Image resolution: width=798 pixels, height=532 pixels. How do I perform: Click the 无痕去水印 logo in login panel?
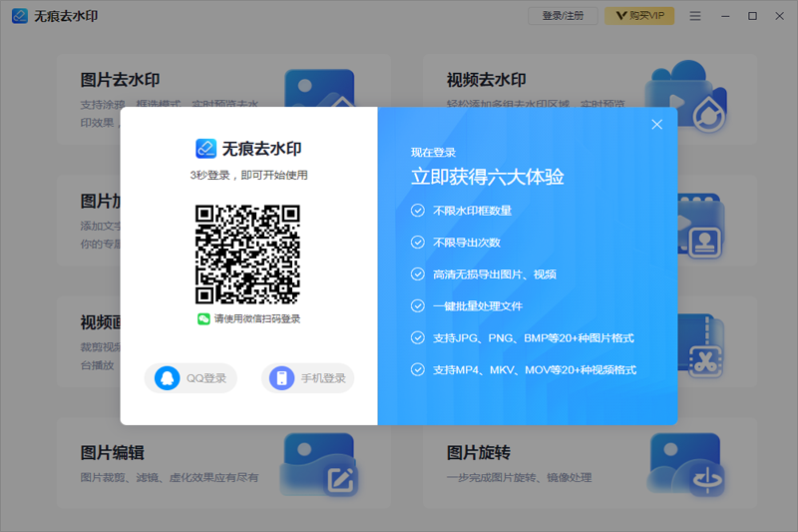[205, 149]
